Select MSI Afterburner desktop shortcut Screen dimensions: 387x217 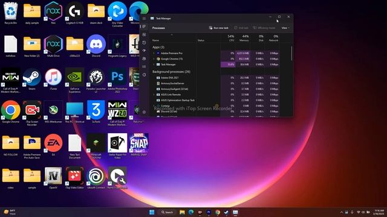pos(53,112)
